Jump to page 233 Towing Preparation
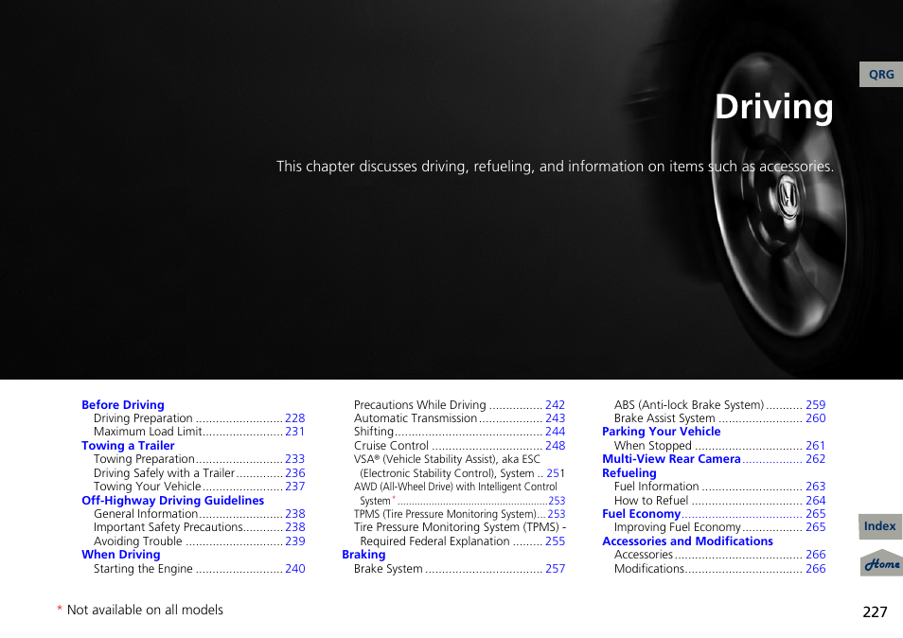The width and height of the screenshot is (903, 638). point(295,459)
